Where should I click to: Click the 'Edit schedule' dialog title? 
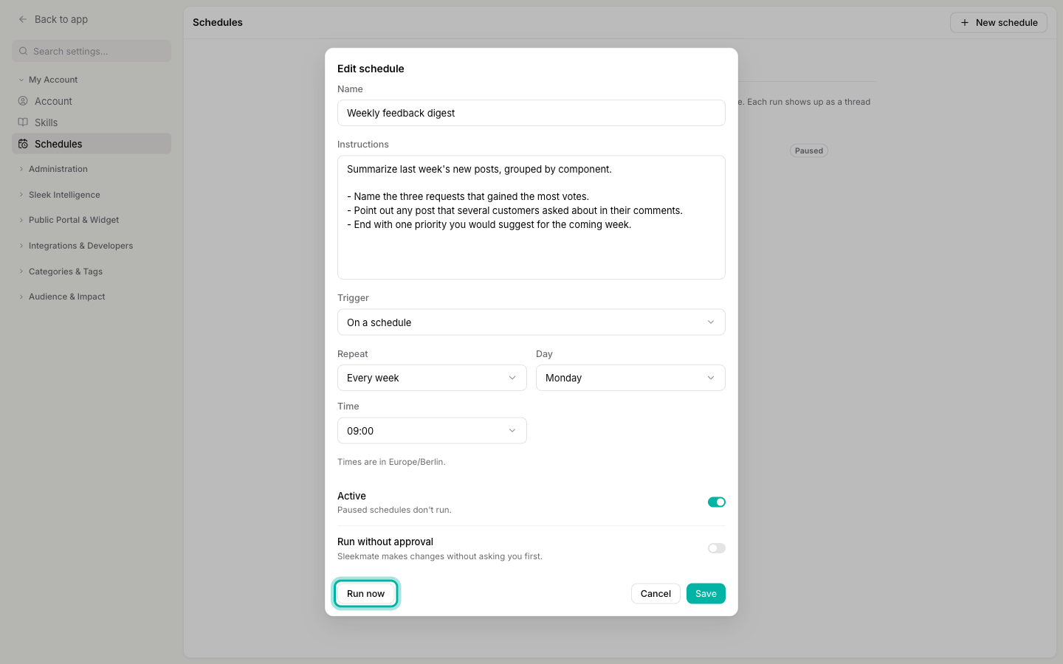371,69
